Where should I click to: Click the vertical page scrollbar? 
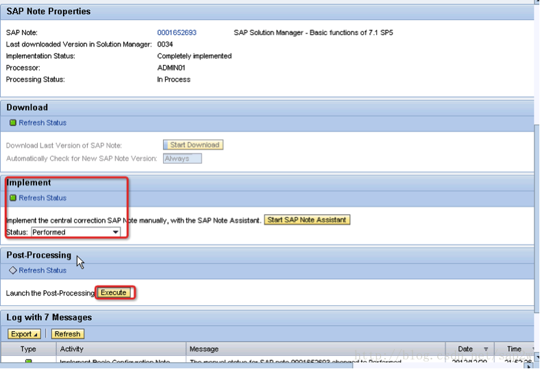(537, 218)
